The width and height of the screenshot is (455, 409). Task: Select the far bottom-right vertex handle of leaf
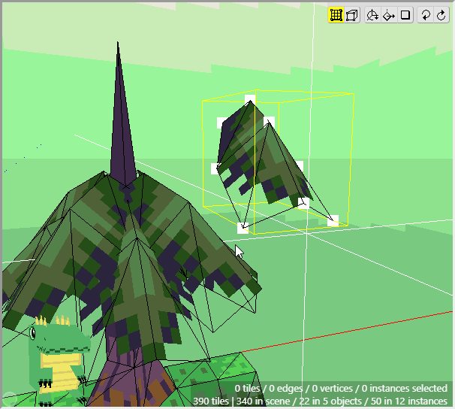pos(333,220)
